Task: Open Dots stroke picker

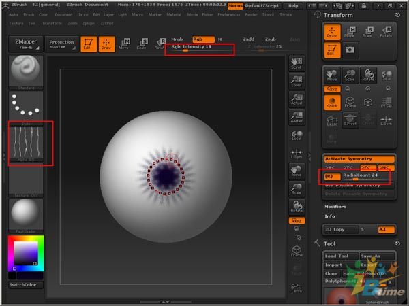Action: 26,109
